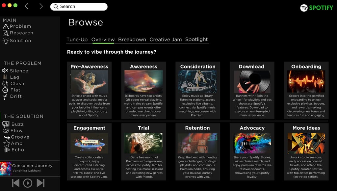Open the Pre-Awareness card image
This screenshot has height=191, width=337.
point(89,82)
